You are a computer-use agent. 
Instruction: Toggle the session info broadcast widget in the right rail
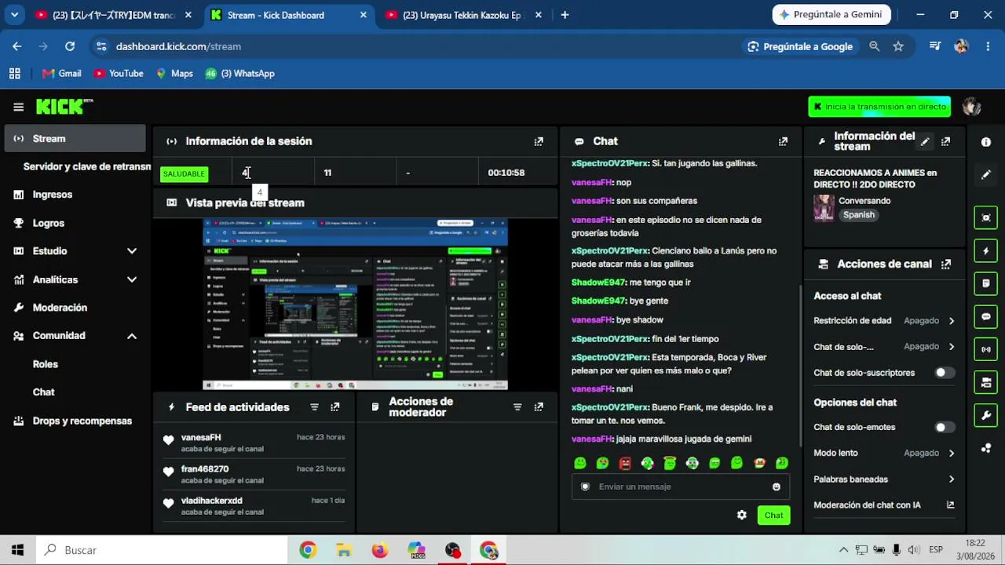point(986,349)
